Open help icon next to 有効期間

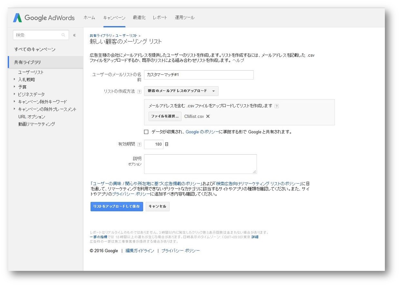pyautogui.click(x=139, y=145)
